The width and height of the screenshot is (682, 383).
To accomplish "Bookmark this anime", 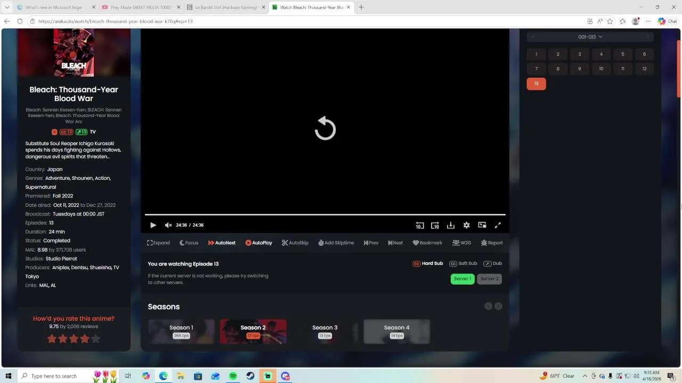I will 427,243.
